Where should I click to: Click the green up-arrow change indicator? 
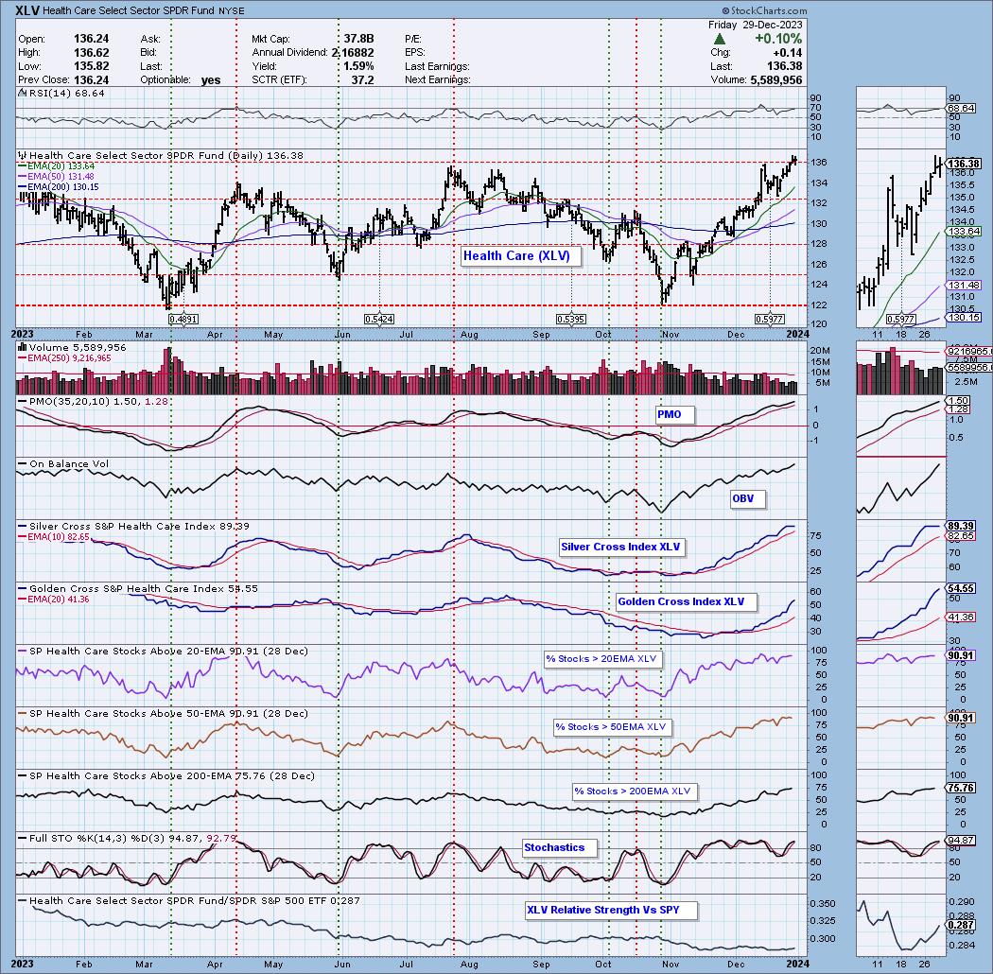(720, 39)
